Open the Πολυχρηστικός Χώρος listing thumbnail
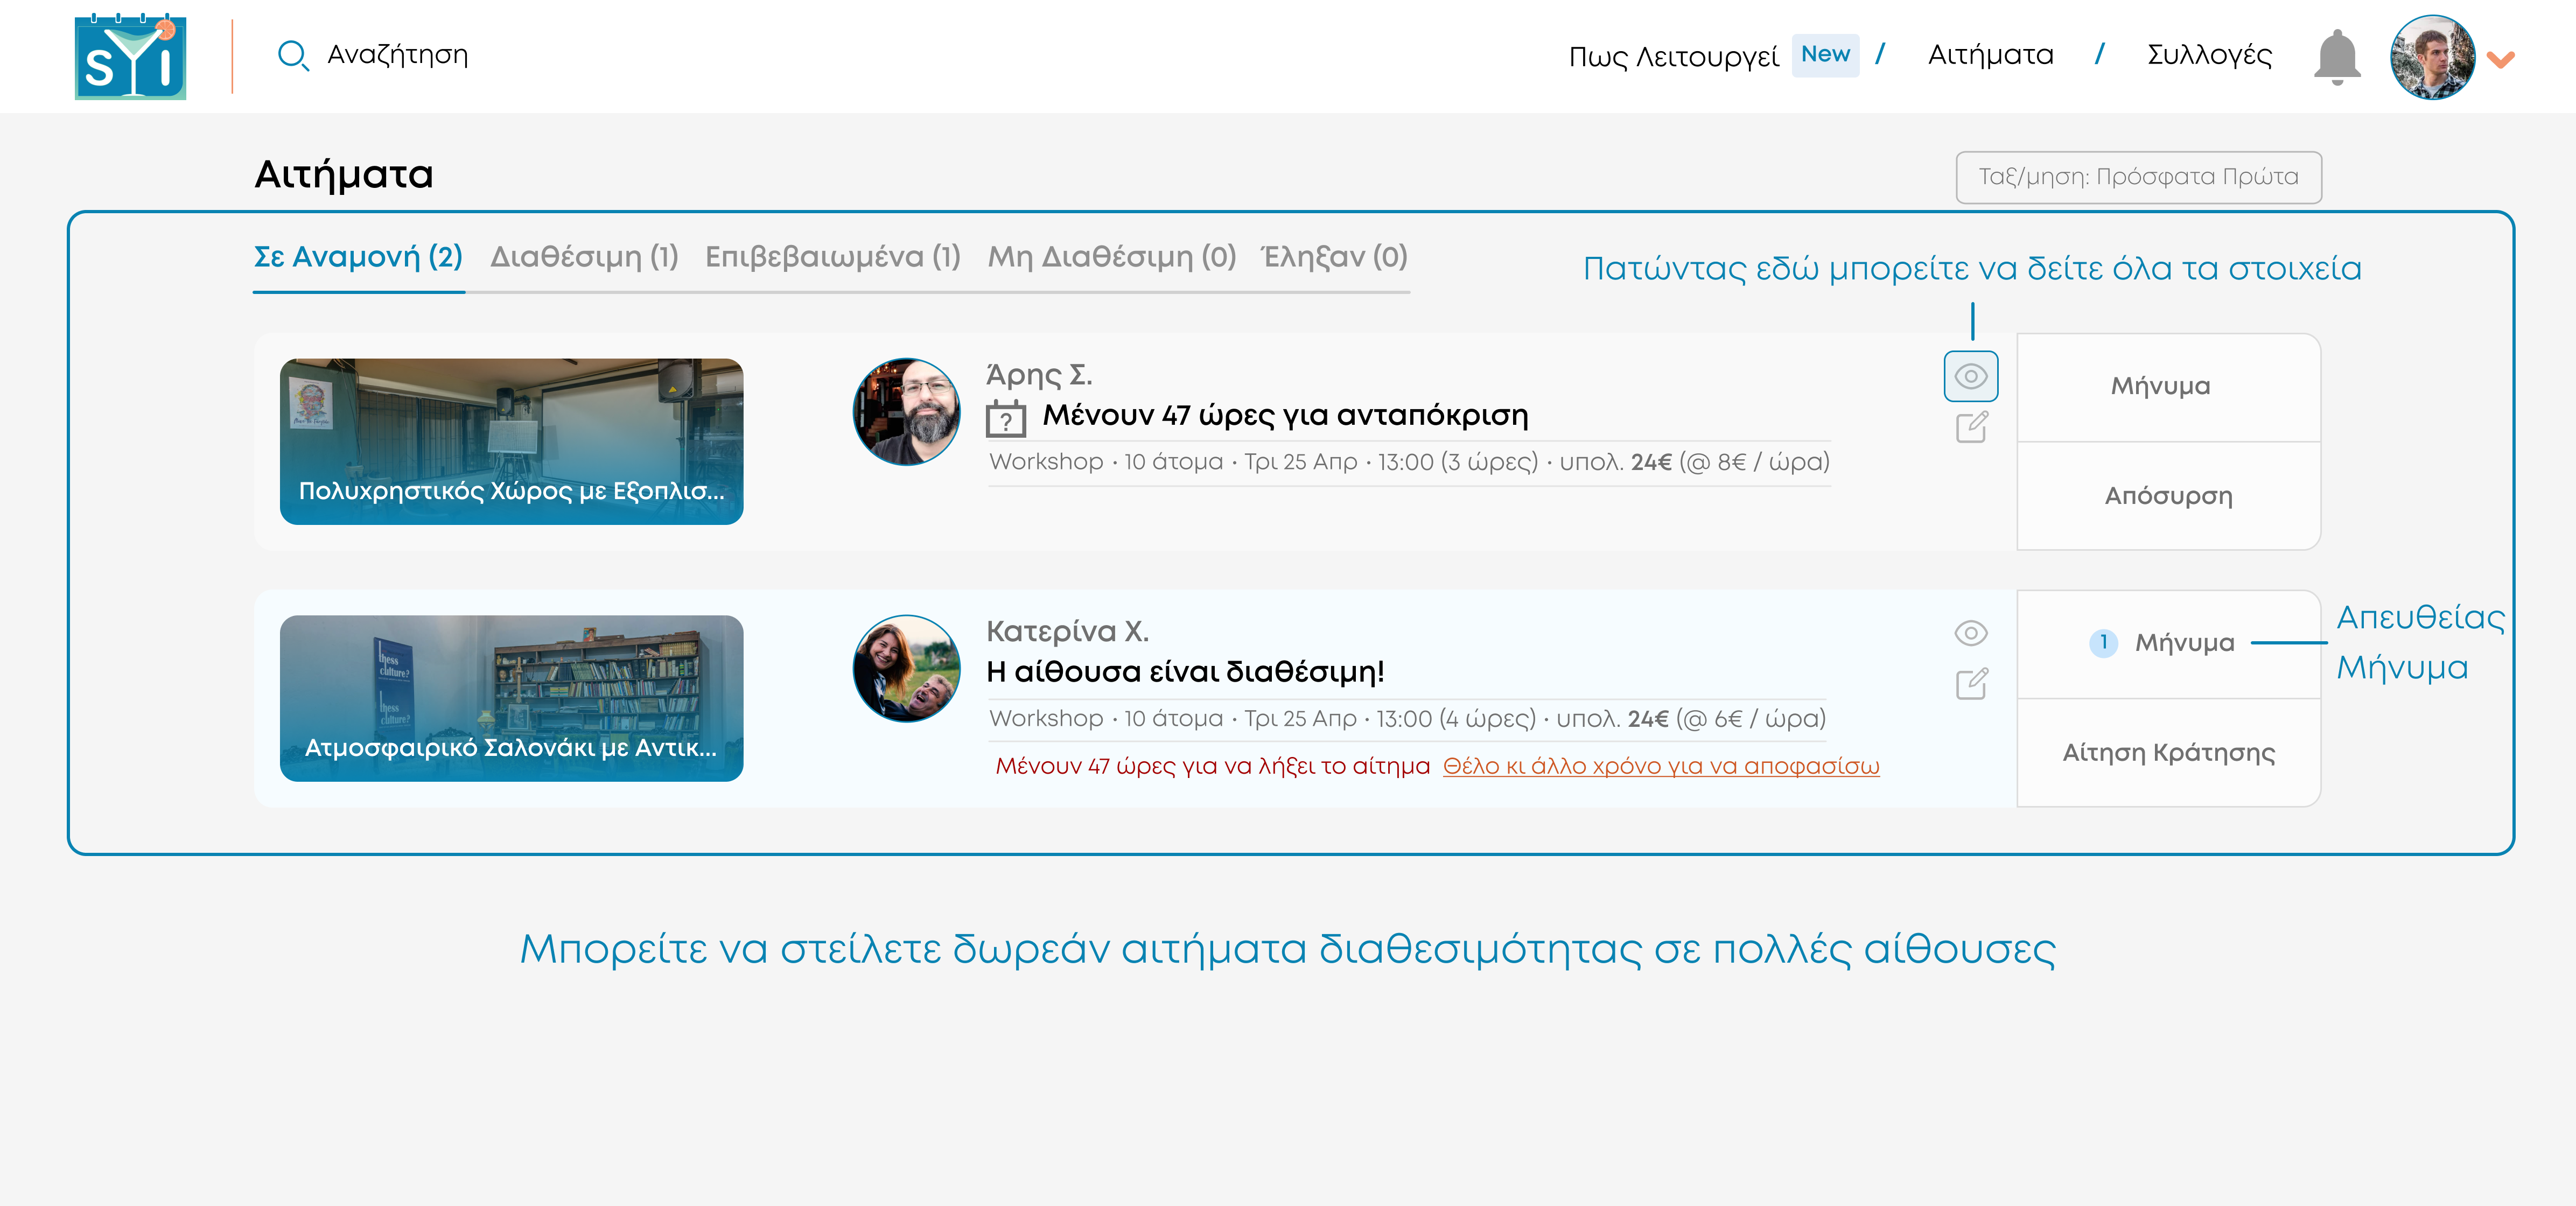Screen dimensions: 2576x1206 [x=511, y=441]
